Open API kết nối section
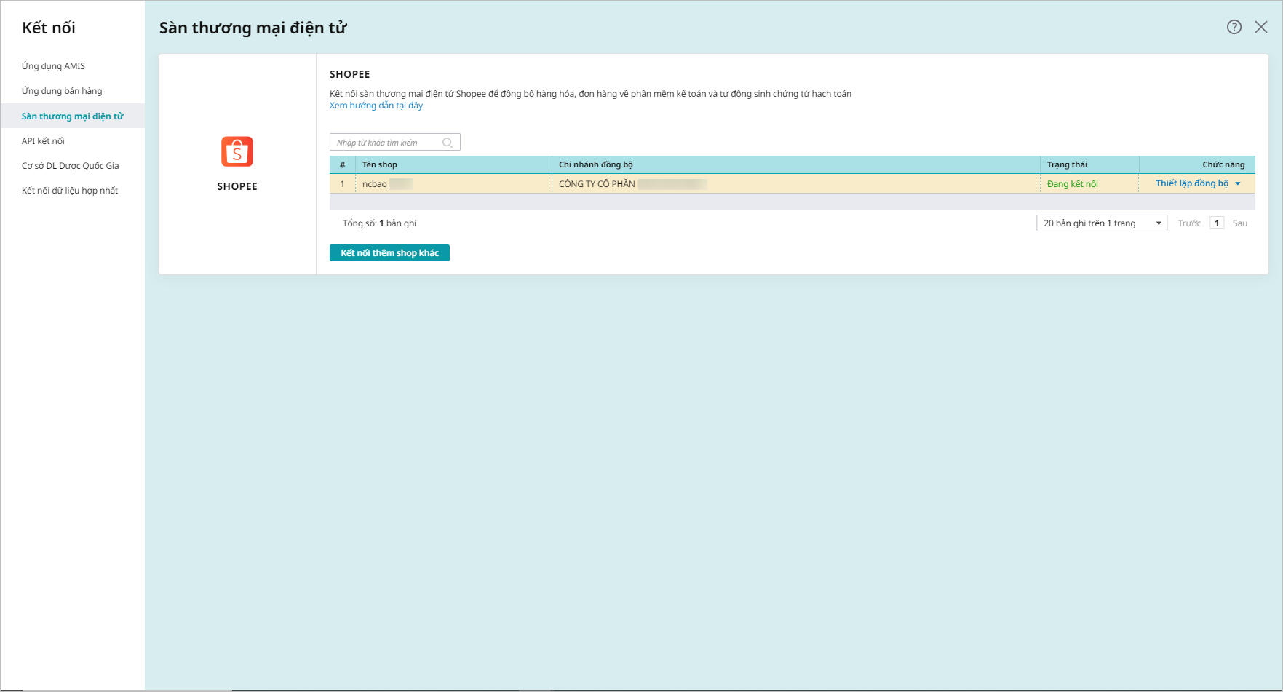Image resolution: width=1283 pixels, height=692 pixels. click(43, 141)
